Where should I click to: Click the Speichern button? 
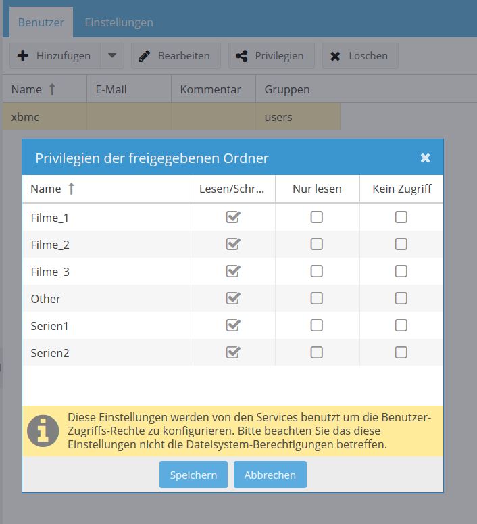(193, 475)
